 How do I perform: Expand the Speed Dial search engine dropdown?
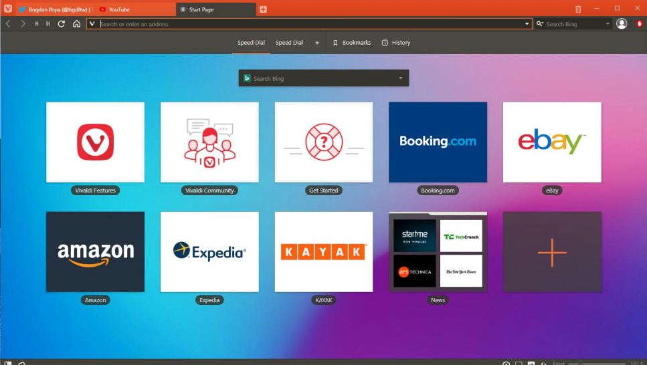click(400, 78)
